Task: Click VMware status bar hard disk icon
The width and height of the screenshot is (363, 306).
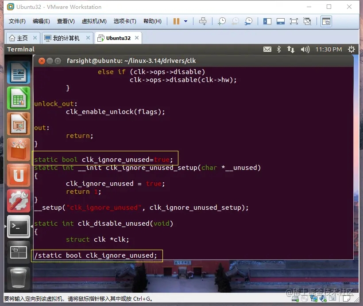Action: click(295, 299)
